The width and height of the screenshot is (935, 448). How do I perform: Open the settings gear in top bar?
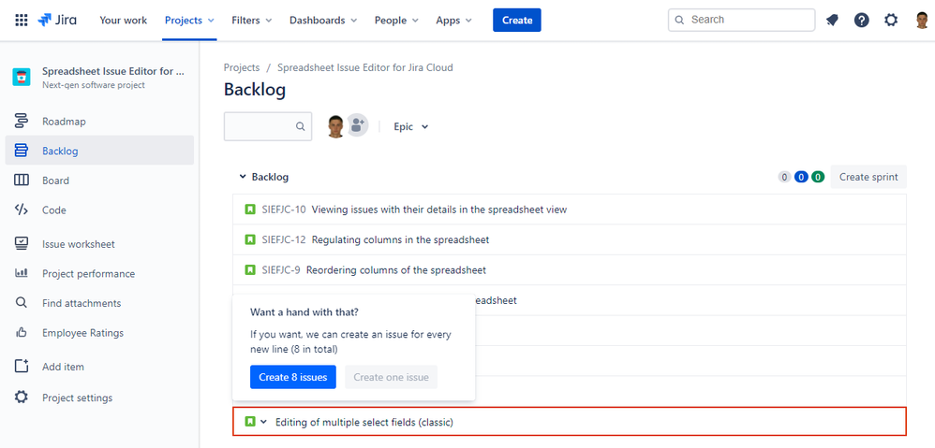click(891, 21)
